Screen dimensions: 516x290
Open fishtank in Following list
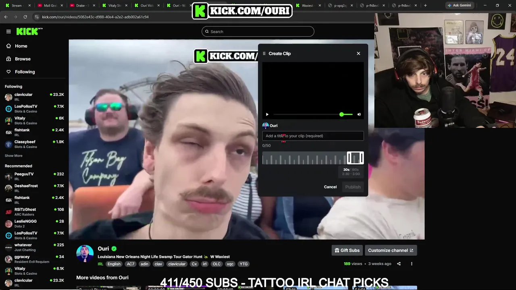34,133
